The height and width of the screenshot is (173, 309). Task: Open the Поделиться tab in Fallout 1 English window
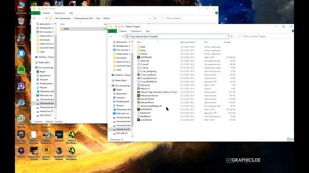136,31
